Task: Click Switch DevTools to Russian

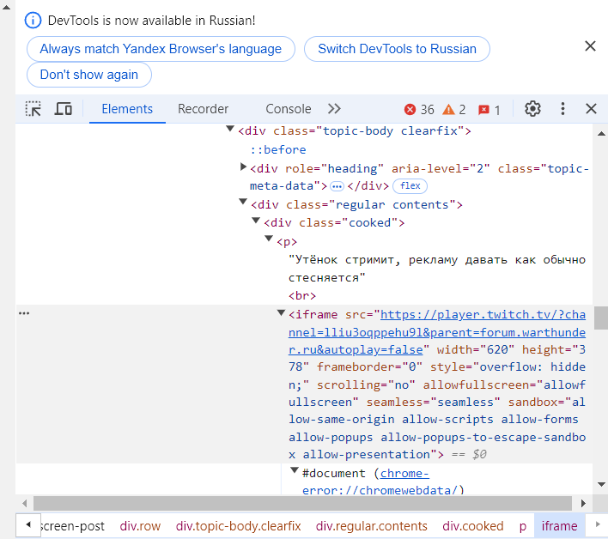Action: pyautogui.click(x=397, y=49)
